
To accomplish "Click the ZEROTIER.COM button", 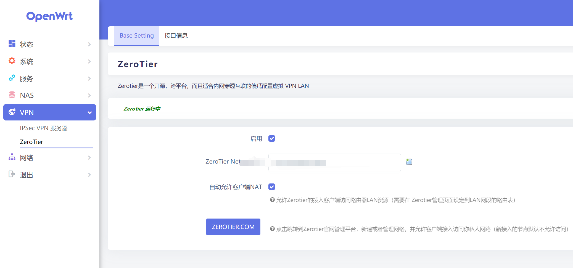I will tap(233, 227).
